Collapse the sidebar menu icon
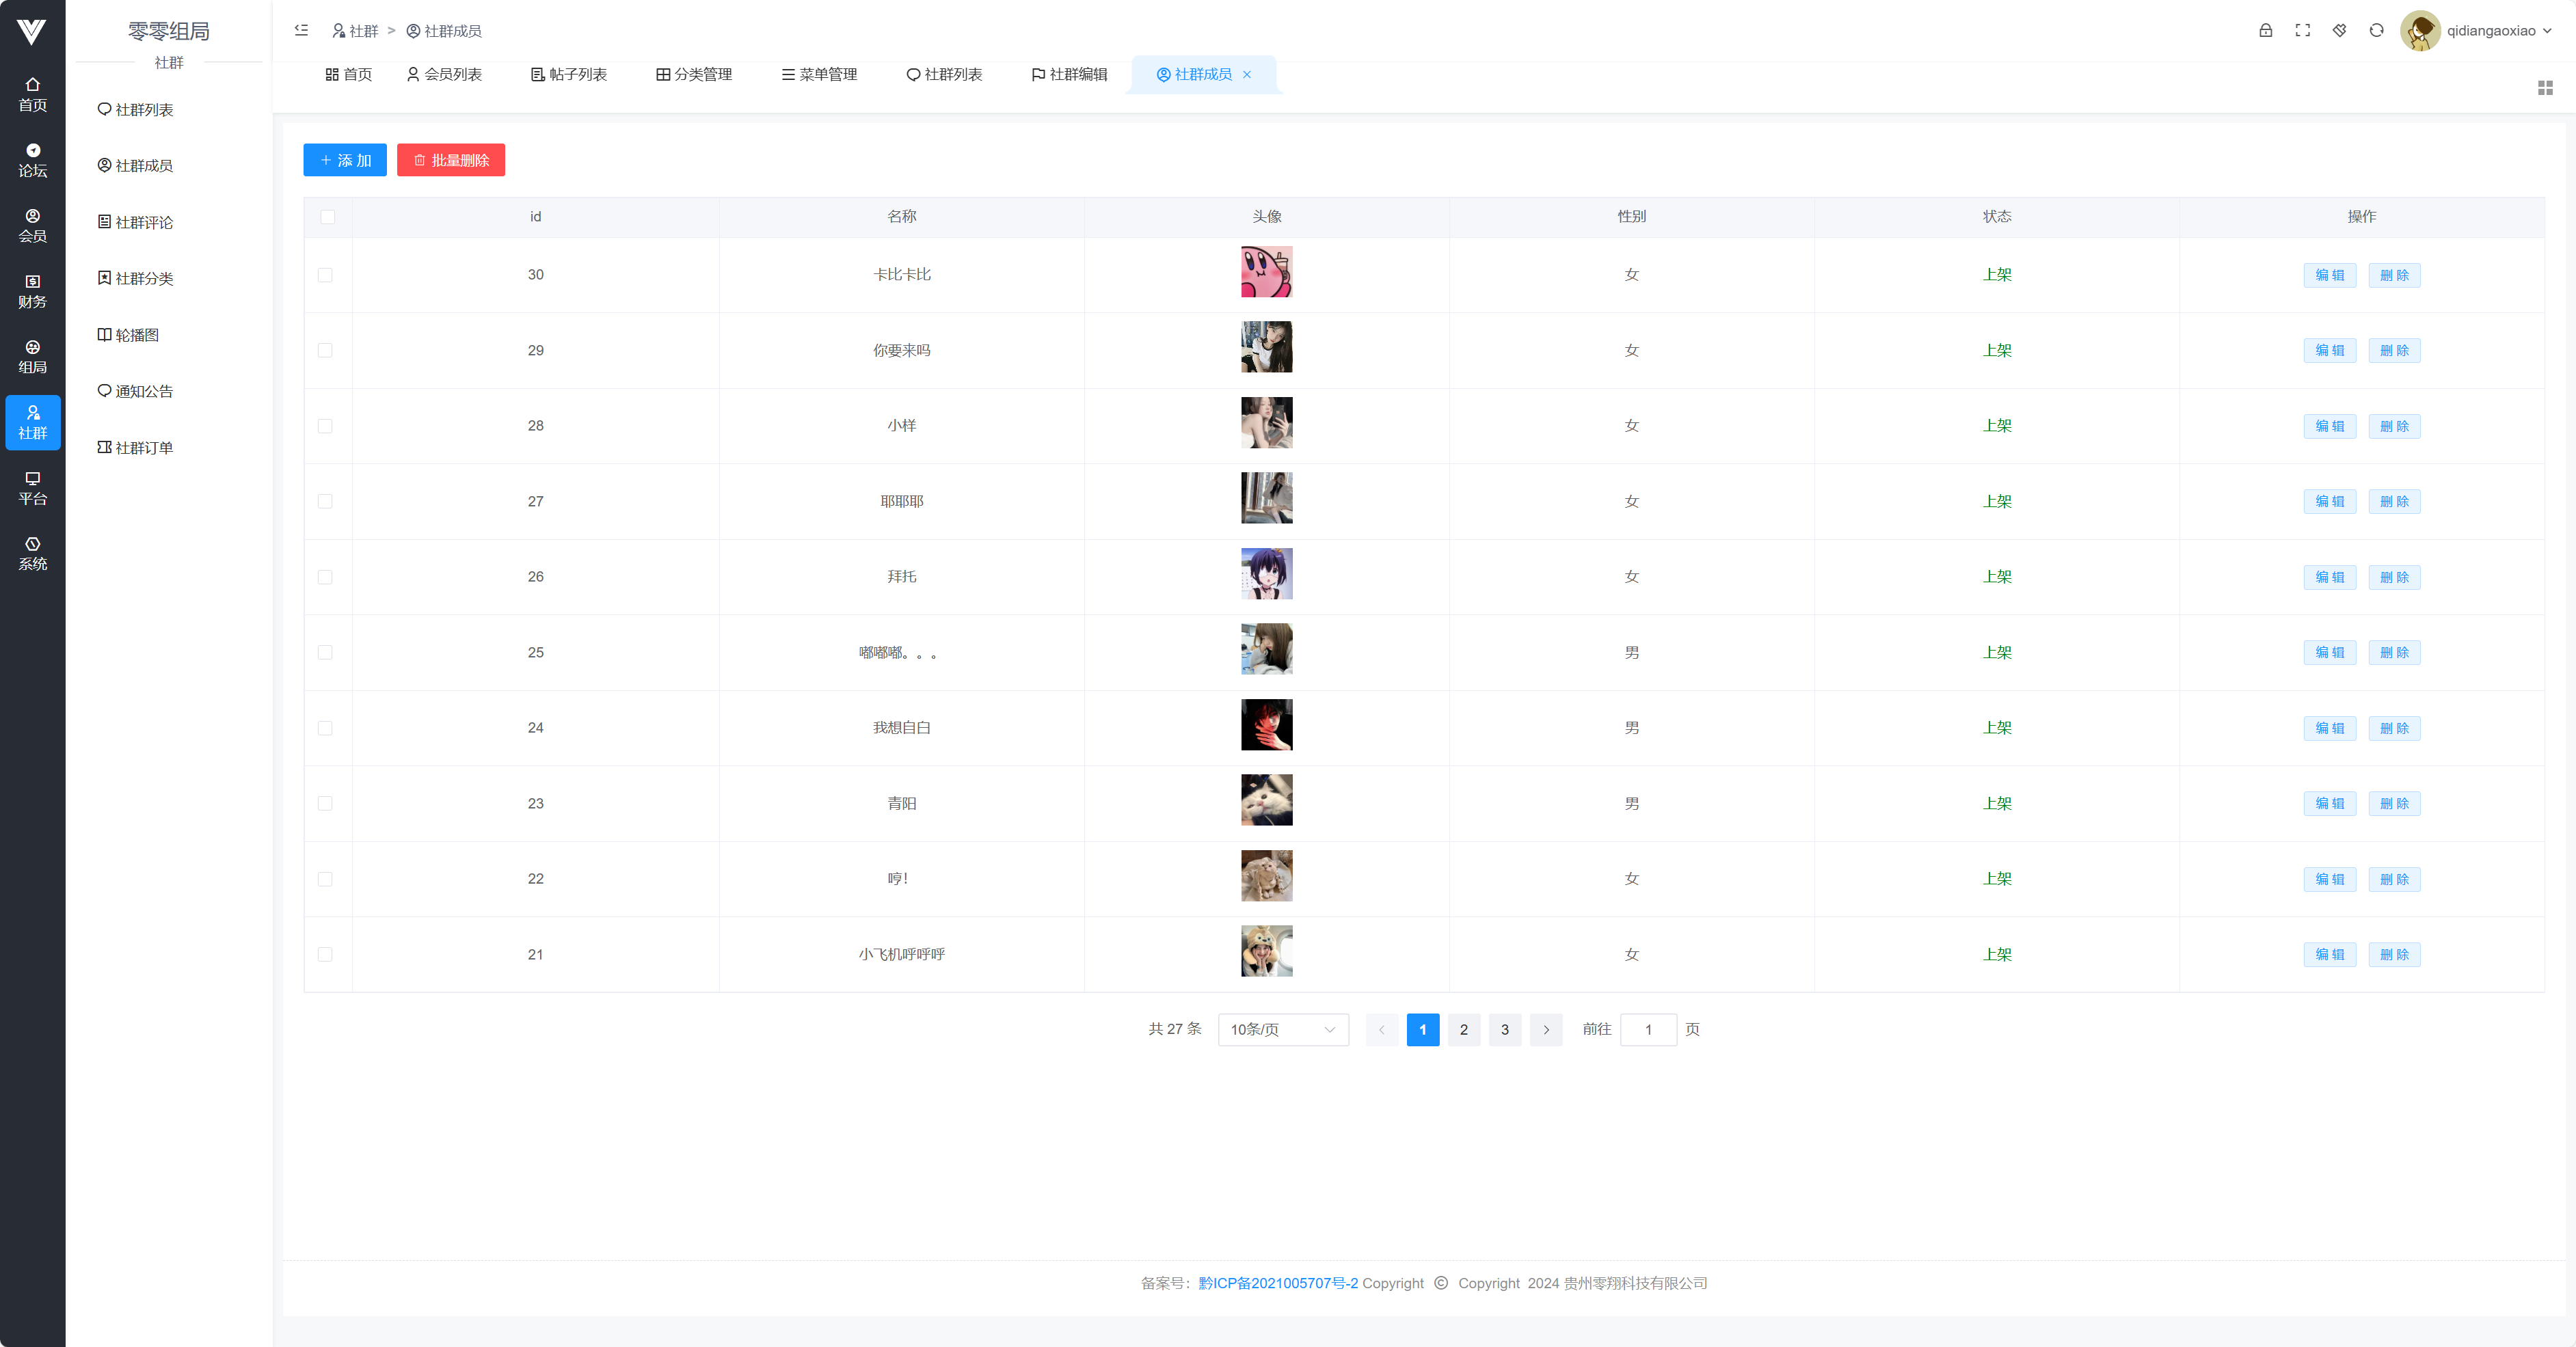This screenshot has width=2576, height=1347. point(301,31)
